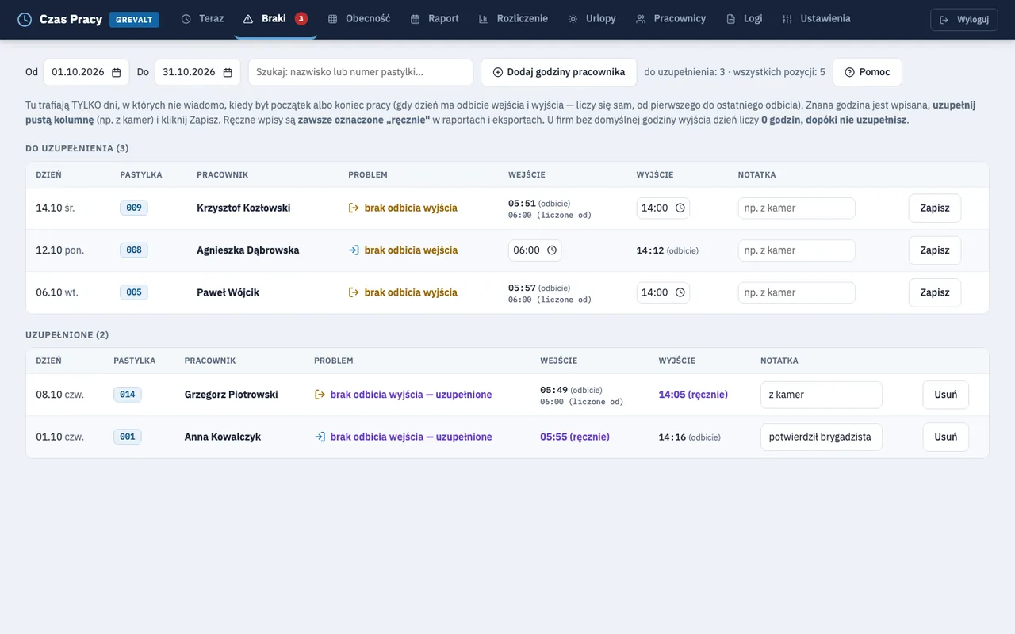Viewport: 1015px width, 634px height.
Task: Go to the Raport tab
Action: (x=435, y=19)
